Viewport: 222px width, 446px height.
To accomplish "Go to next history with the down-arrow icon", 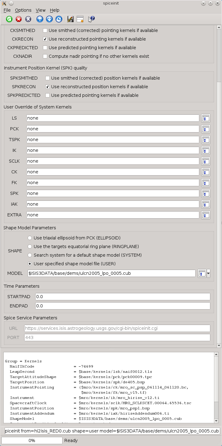I will (49, 19).
